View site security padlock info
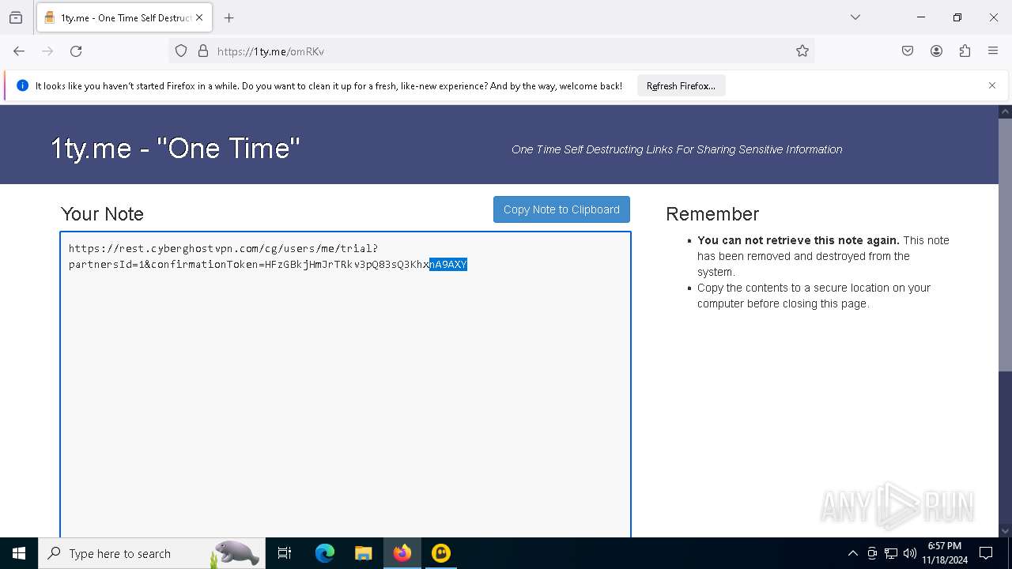This screenshot has width=1012, height=569. tap(203, 51)
